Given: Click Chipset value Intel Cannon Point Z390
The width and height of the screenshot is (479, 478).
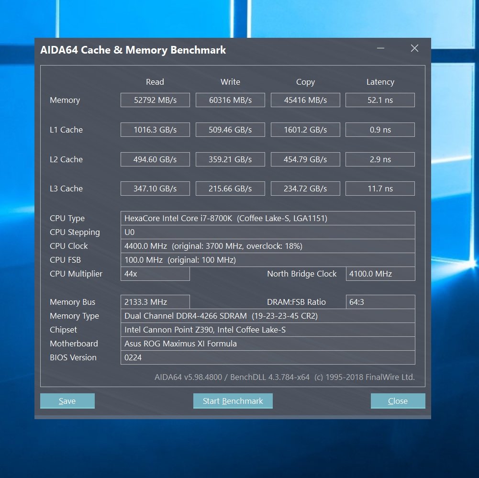Looking at the screenshot, I should (x=268, y=330).
